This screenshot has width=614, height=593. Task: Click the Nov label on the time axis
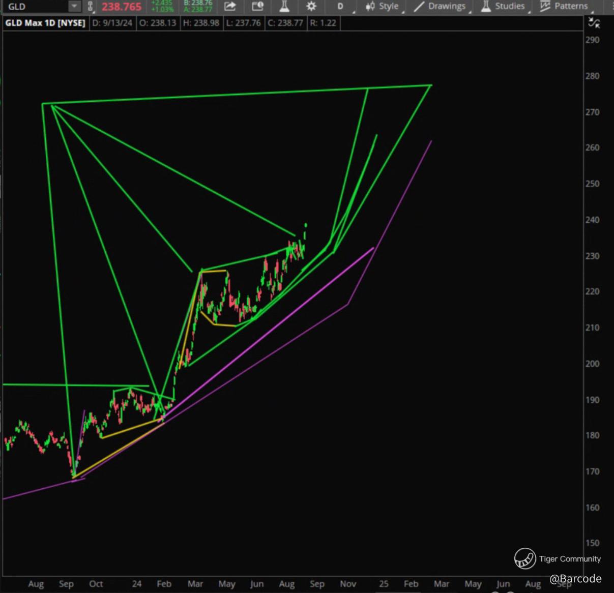click(x=348, y=584)
